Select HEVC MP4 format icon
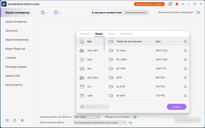The width and height of the screenshot is (205, 128). pyautogui.click(x=82, y=51)
